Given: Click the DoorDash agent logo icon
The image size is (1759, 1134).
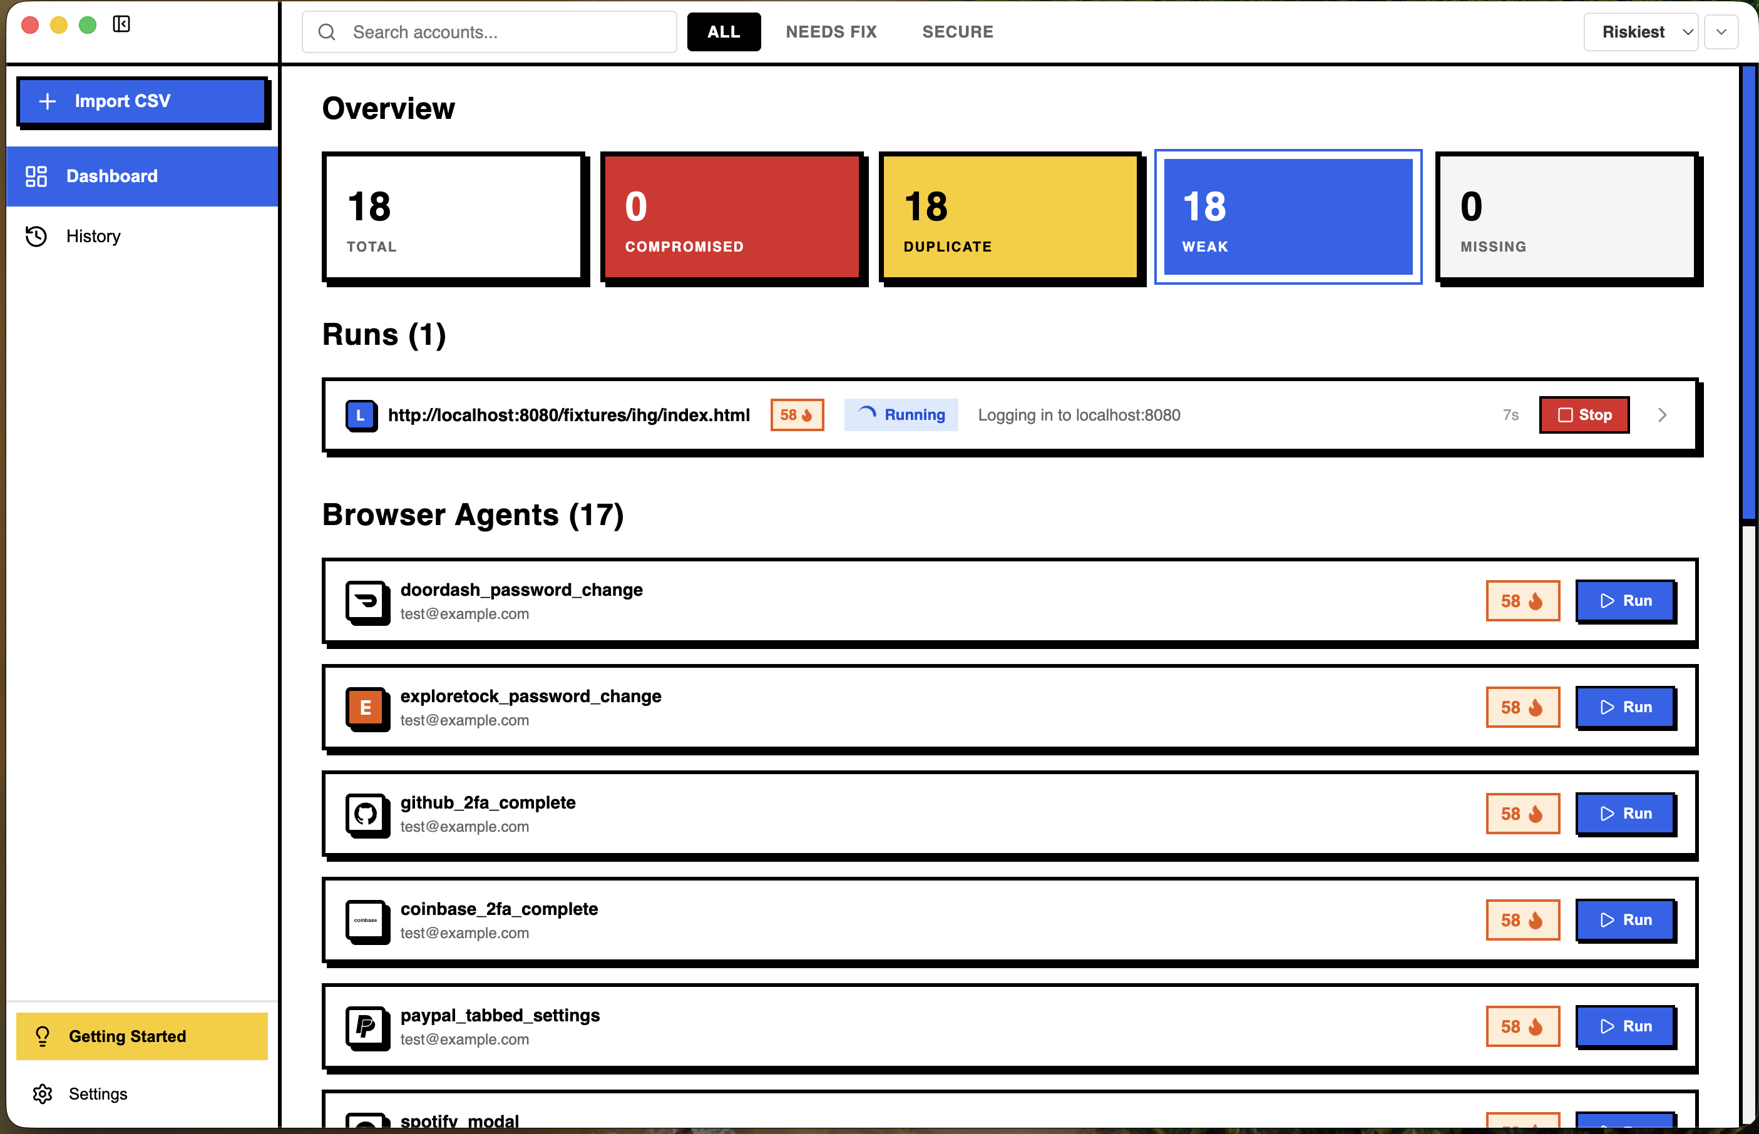Looking at the screenshot, I should (x=367, y=602).
